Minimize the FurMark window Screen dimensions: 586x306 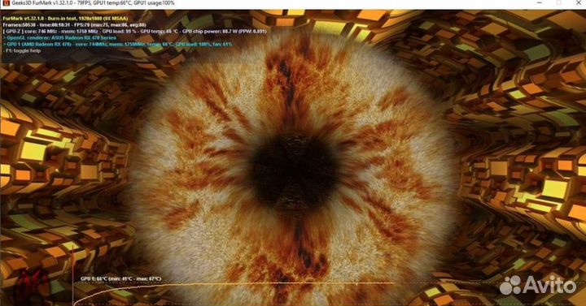tap(540, 2)
